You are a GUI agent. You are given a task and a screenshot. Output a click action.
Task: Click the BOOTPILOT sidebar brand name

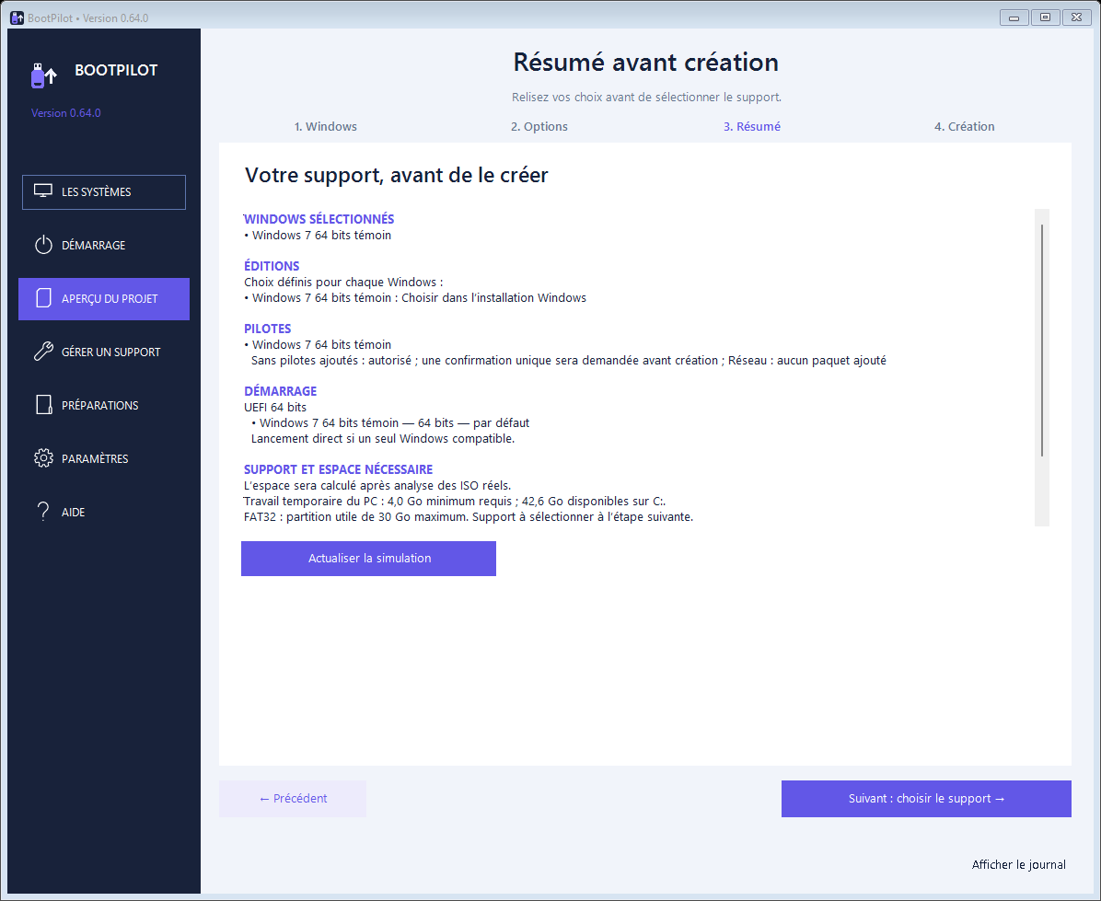pyautogui.click(x=117, y=70)
